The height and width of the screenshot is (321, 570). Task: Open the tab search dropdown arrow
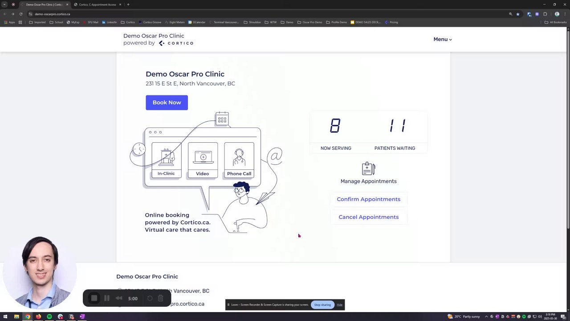pyautogui.click(x=4, y=4)
